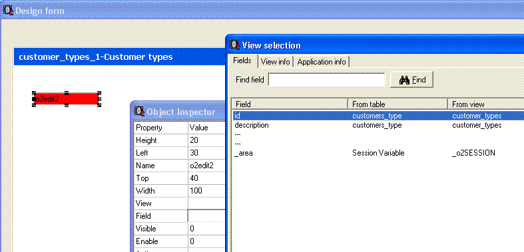This screenshot has height=252, width=524.
Task: Click customer_types in the id row
Action: click(x=477, y=116)
